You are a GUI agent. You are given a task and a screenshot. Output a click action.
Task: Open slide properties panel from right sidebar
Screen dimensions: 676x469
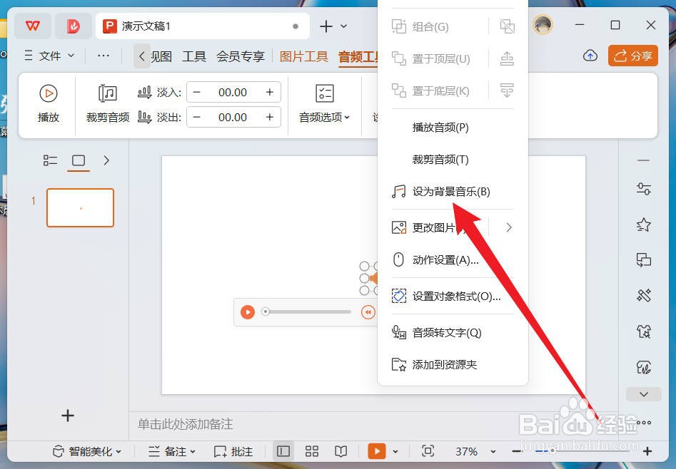coord(643,189)
